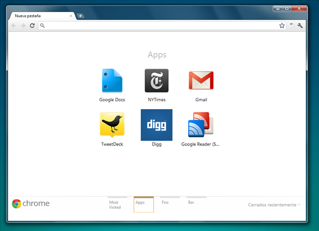Open the Gmail app icon
Image resolution: width=319 pixels, height=231 pixels.
click(201, 81)
